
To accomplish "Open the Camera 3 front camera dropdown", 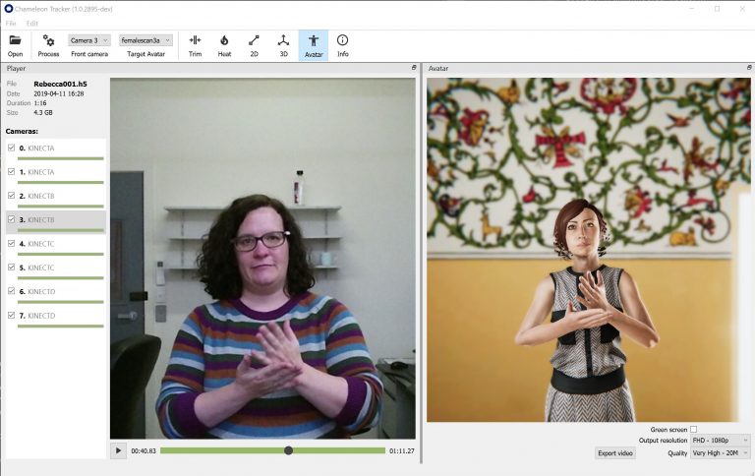I will 89,40.
